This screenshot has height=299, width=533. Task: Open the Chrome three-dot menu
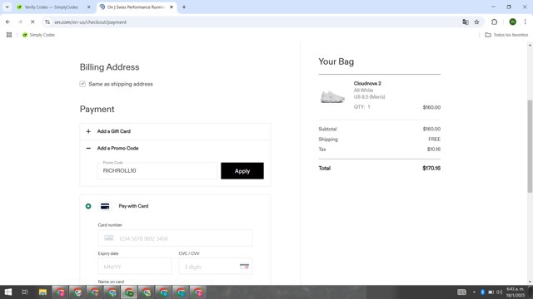(x=526, y=22)
